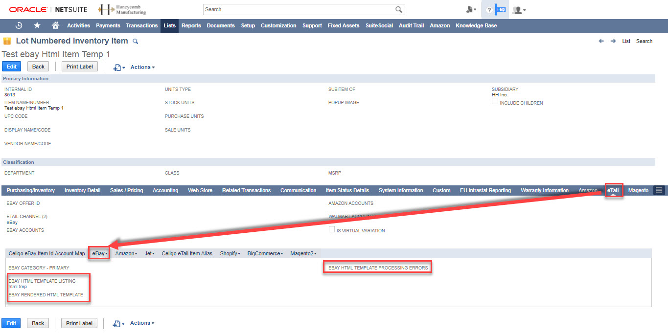Select the Celigo eBay Item Id Account Map sublist

[46, 253]
